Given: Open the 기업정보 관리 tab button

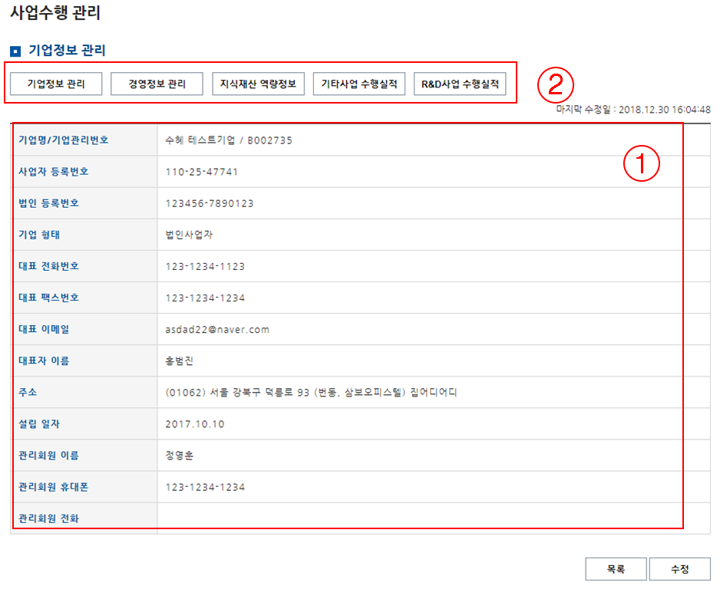Looking at the screenshot, I should coord(56,84).
